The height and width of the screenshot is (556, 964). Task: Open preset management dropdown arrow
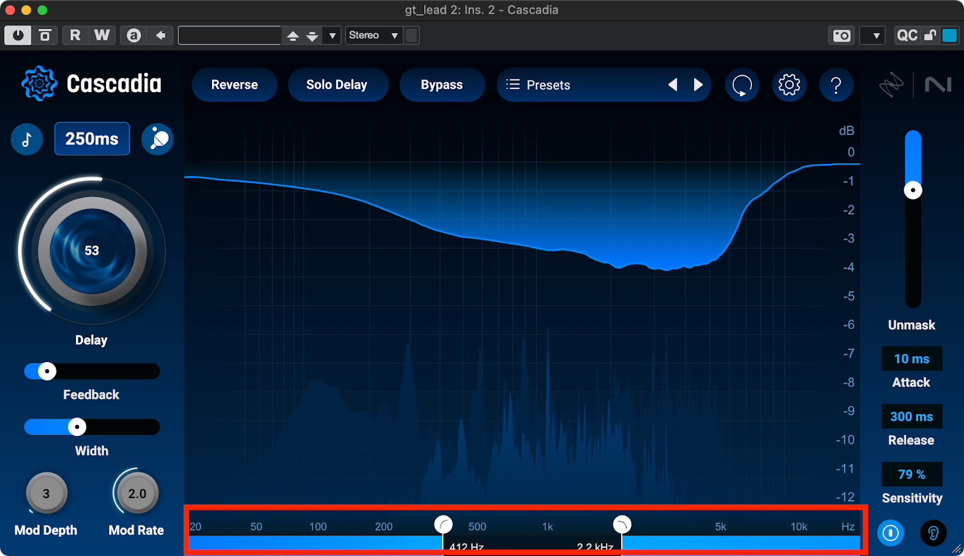click(332, 36)
